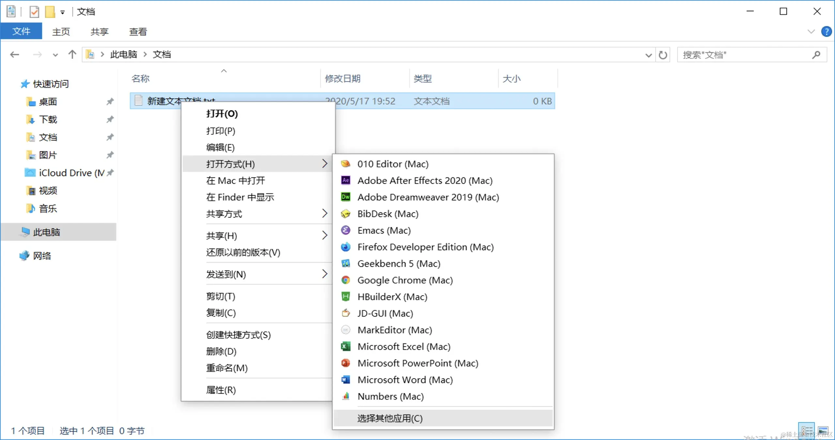The height and width of the screenshot is (440, 835).
Task: Navigate to 此电脑 in breadcrumb path
Action: pyautogui.click(x=123, y=55)
